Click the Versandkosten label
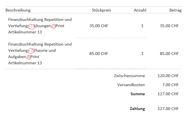 131,85
